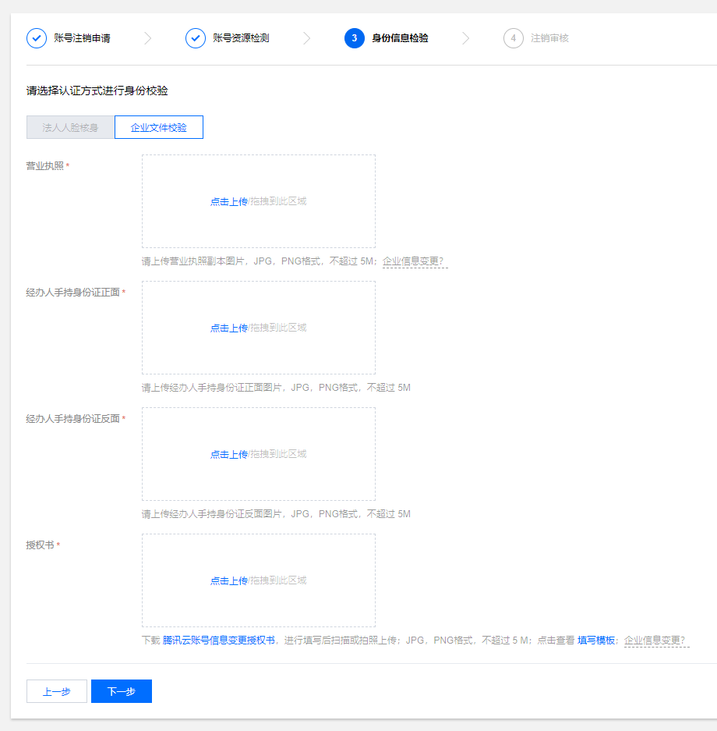Click the chevron arrow after 身份信息检验
This screenshot has width=717, height=731.
click(x=466, y=38)
